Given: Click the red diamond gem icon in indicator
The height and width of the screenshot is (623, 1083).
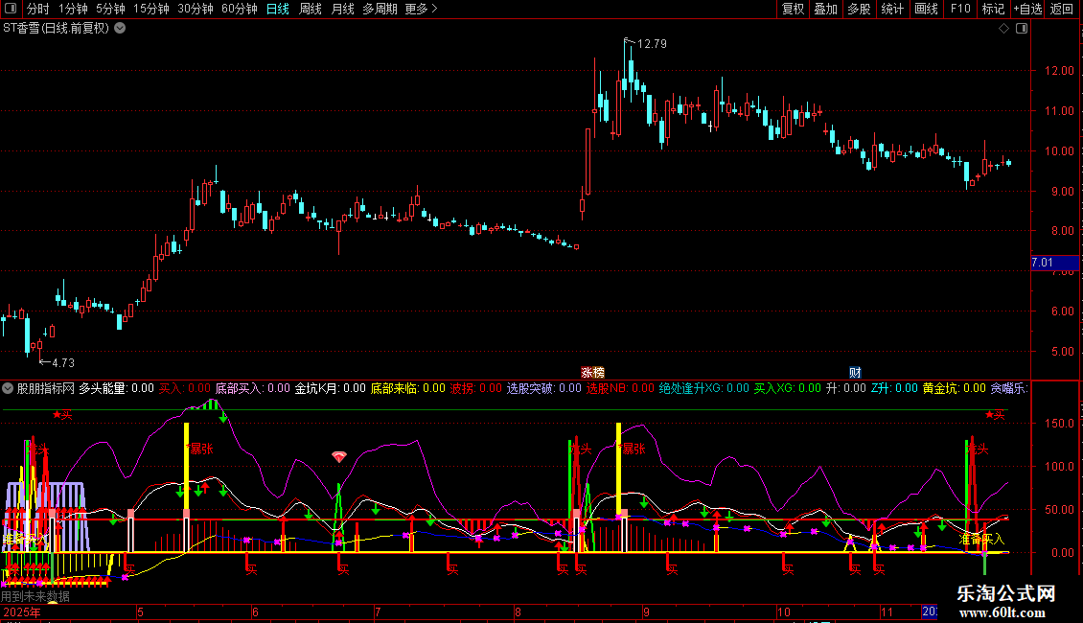Looking at the screenshot, I should (338, 457).
